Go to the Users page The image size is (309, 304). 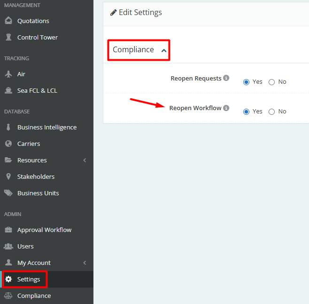25,246
